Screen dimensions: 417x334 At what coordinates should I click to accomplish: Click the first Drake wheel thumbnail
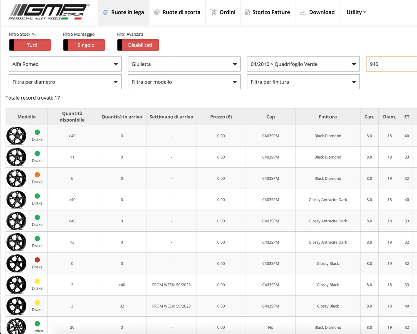click(x=16, y=136)
